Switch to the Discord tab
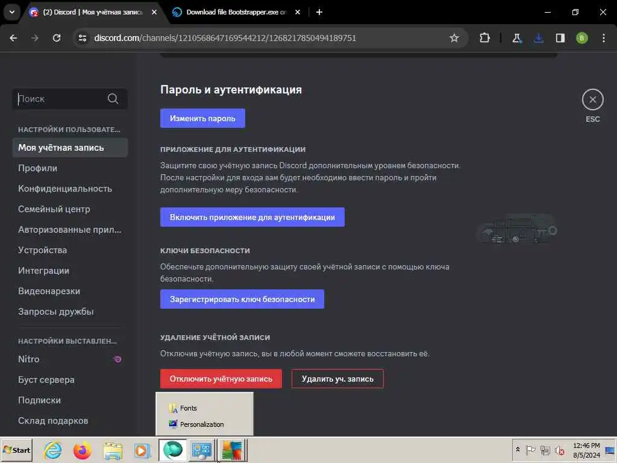This screenshot has height=463, width=617. (93, 12)
